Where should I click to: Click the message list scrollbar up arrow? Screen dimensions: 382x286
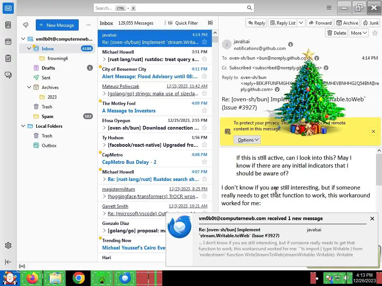[215, 33]
